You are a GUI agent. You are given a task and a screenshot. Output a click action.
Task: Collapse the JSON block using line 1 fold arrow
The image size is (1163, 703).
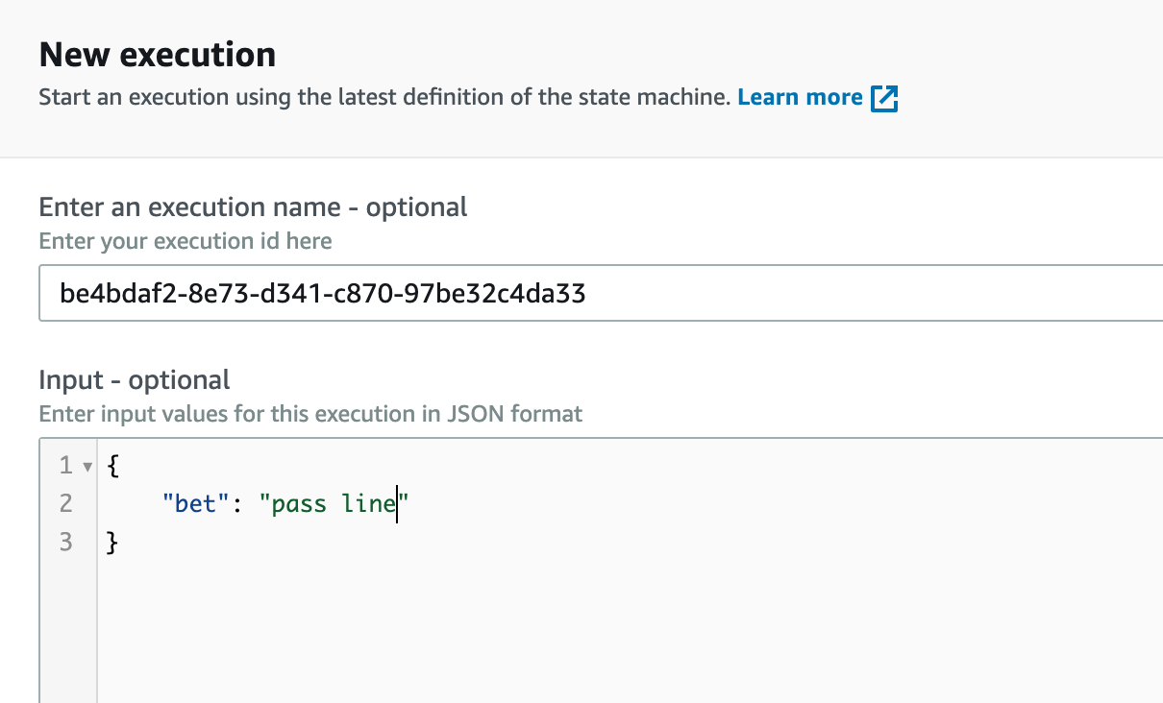coord(87,467)
